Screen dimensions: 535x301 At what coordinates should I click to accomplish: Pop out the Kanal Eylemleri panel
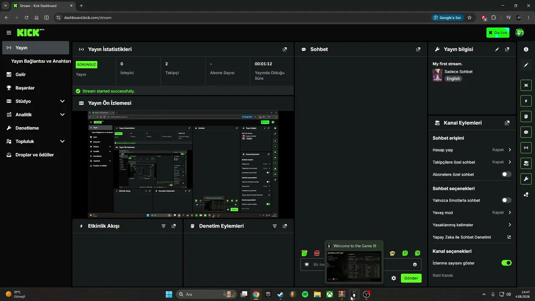tap(507, 123)
